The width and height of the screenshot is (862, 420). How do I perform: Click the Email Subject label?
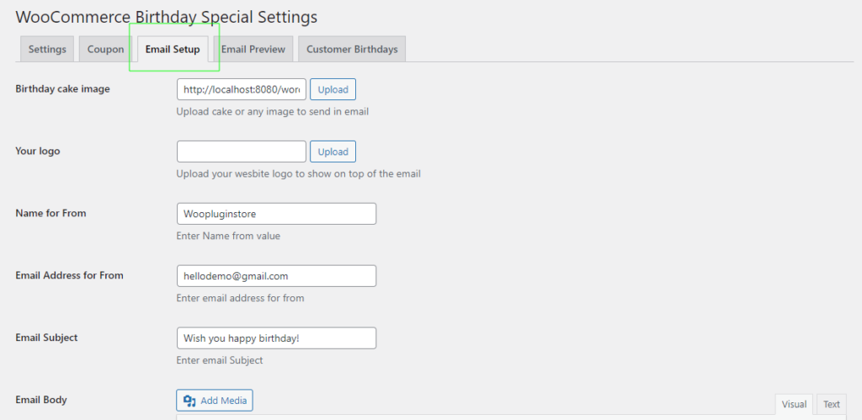click(x=47, y=337)
